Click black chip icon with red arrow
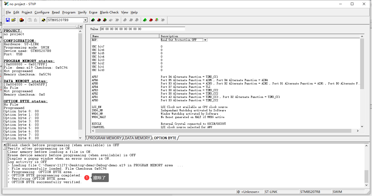This screenshot has width=372, height=196. (x=99, y=20)
